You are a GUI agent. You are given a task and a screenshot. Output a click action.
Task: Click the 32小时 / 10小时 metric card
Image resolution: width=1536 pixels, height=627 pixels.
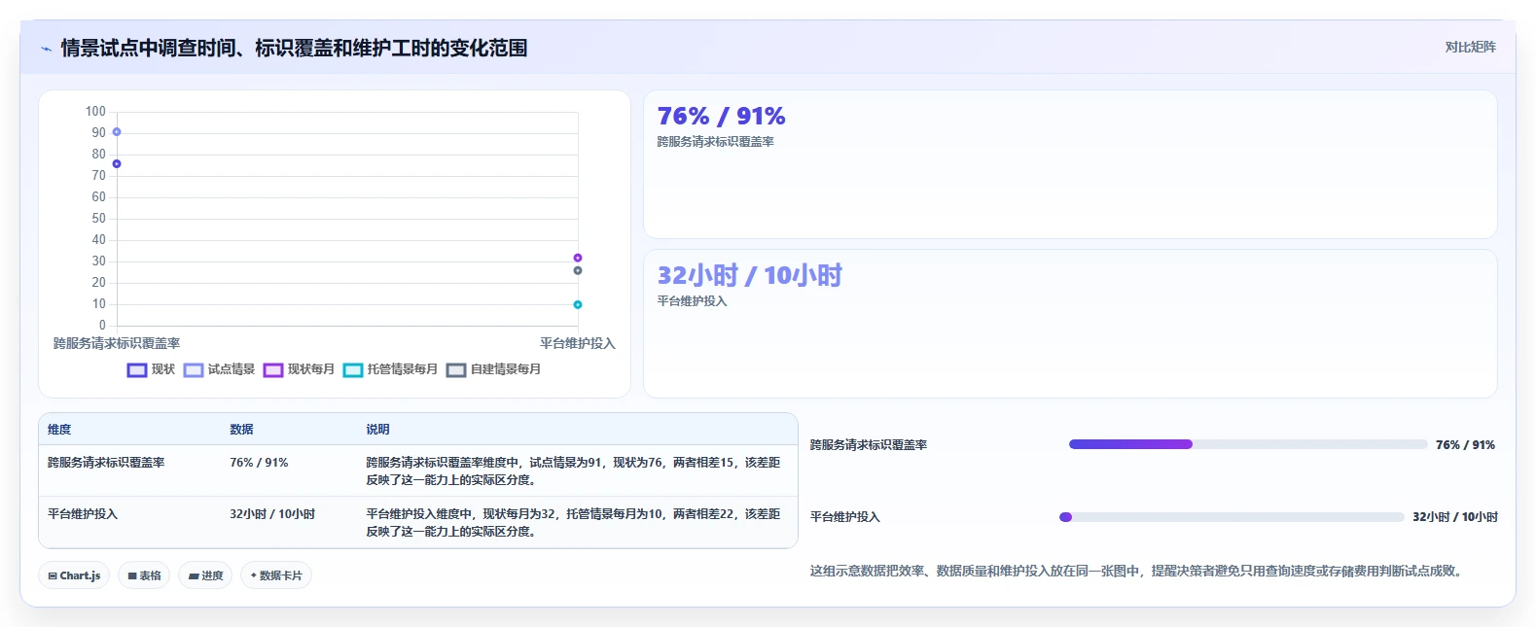click(1070, 324)
